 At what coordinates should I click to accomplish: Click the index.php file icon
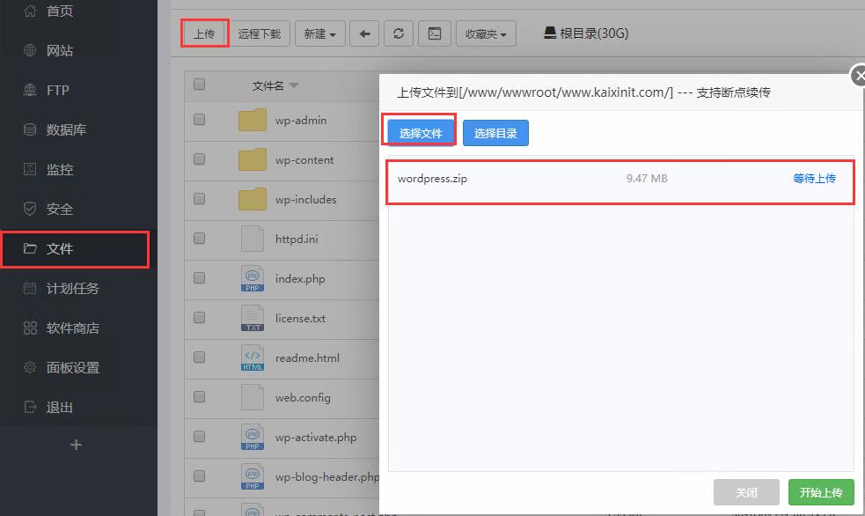pyautogui.click(x=253, y=279)
